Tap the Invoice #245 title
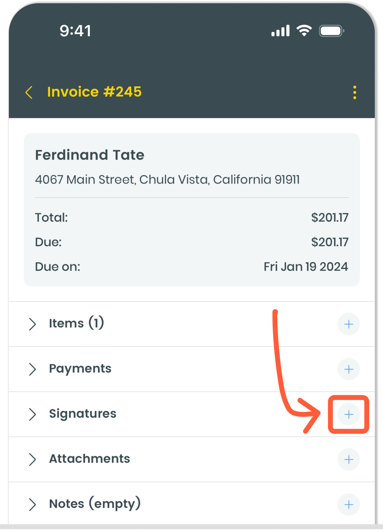The width and height of the screenshot is (383, 530). [x=94, y=92]
